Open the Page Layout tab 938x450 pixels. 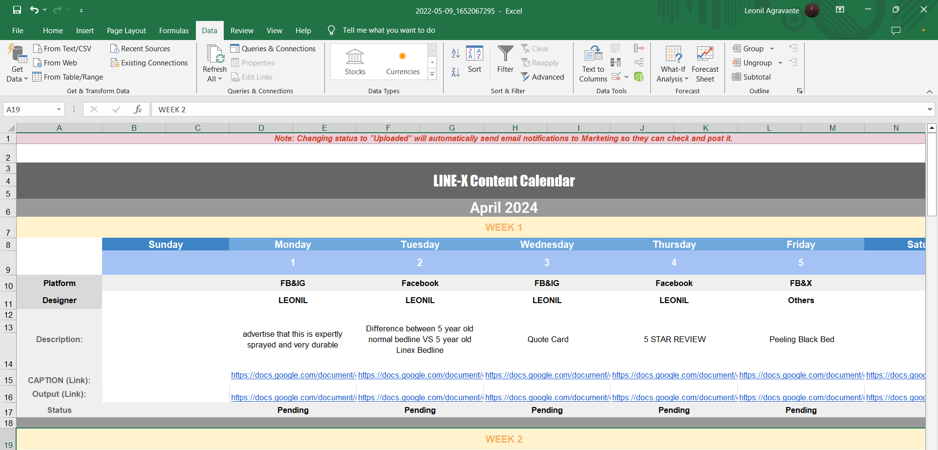[x=126, y=30]
